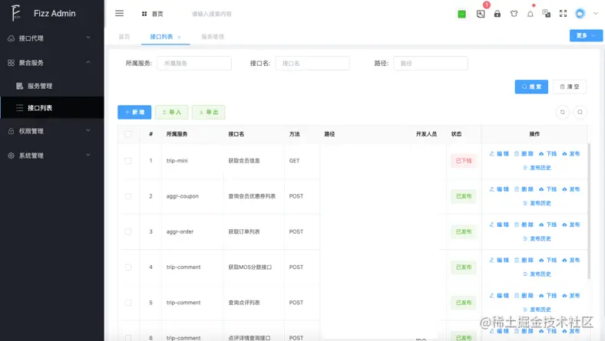Toggle the select-all checkbox in the table header

tap(128, 134)
